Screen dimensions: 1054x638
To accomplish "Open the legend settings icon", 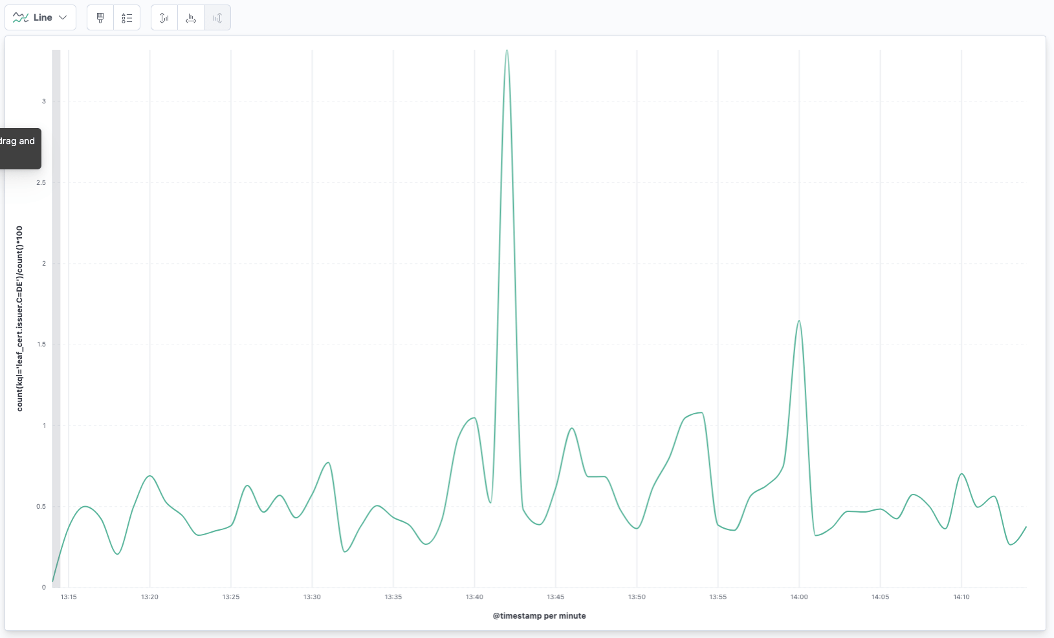I will tap(127, 17).
